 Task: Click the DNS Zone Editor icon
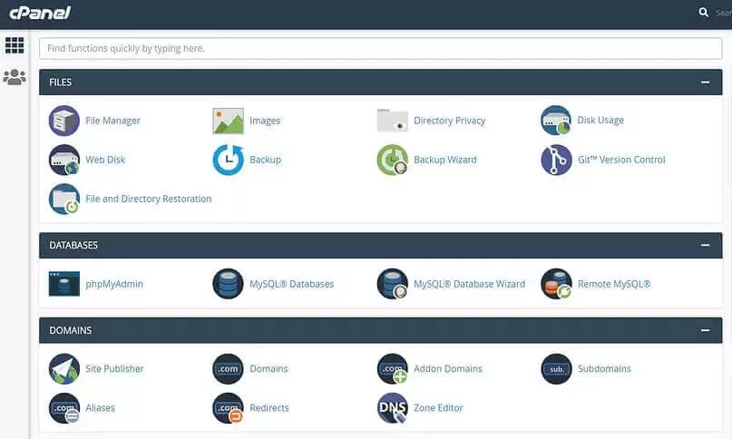point(392,408)
